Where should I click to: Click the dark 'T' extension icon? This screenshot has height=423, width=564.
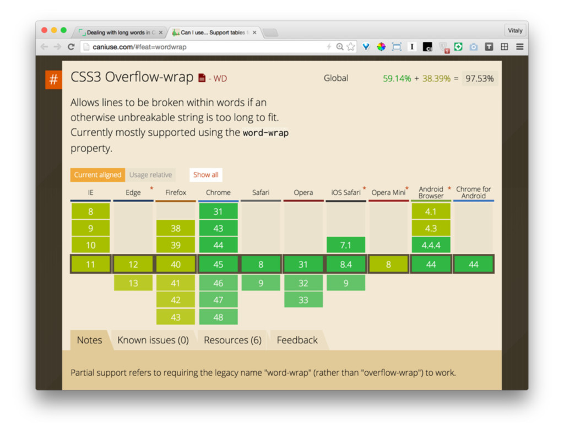489,47
